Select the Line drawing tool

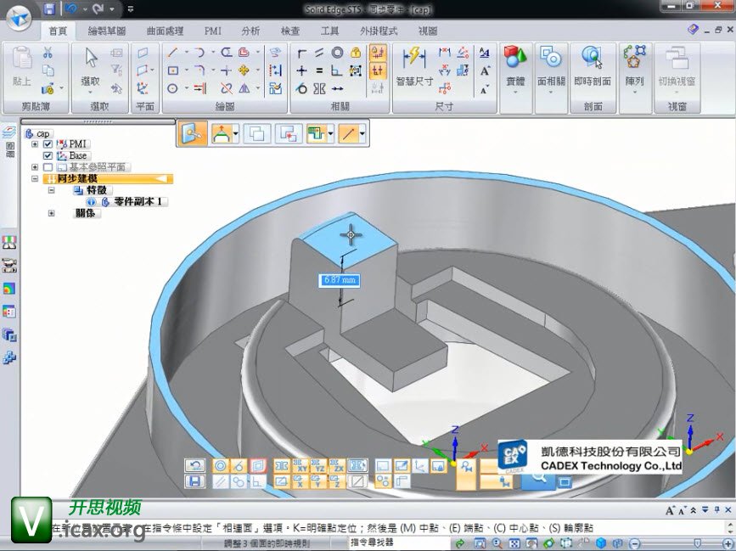click(172, 52)
